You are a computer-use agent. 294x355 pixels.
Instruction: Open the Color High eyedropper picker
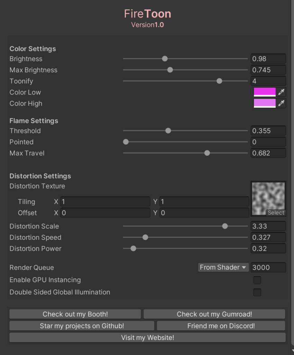point(281,103)
